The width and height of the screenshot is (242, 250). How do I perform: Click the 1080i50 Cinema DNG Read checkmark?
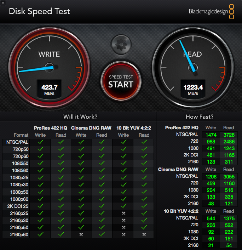click(x=102, y=163)
